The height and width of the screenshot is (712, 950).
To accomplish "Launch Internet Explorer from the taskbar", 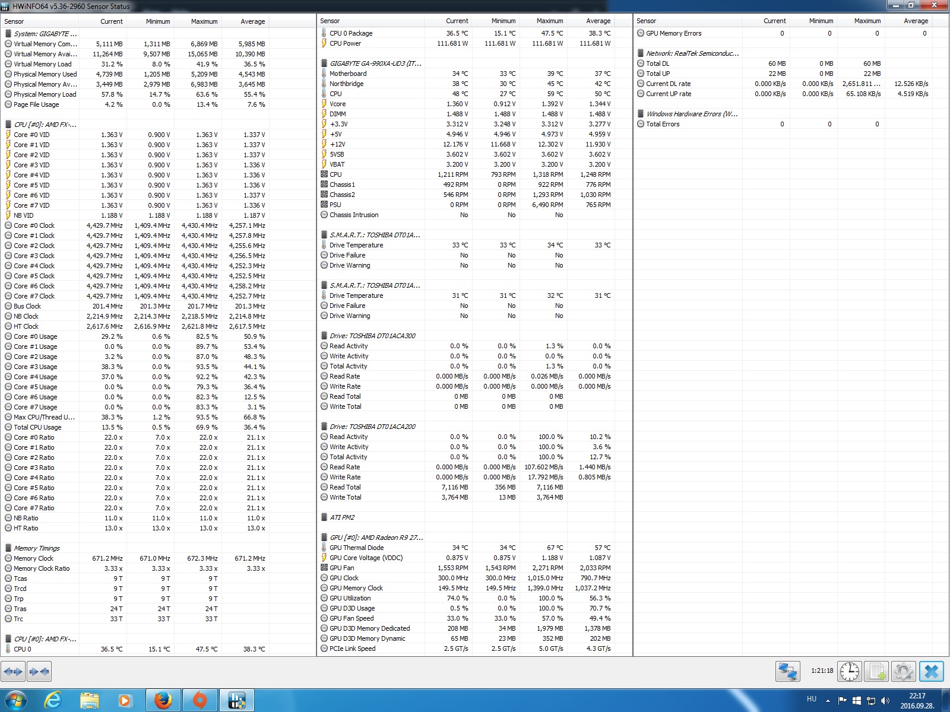I will pos(53,700).
